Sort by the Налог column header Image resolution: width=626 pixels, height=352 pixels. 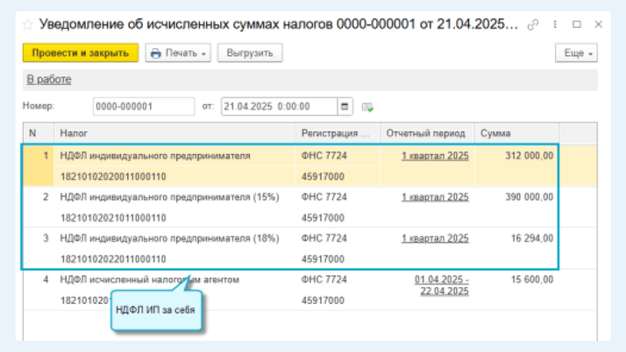[x=174, y=133]
